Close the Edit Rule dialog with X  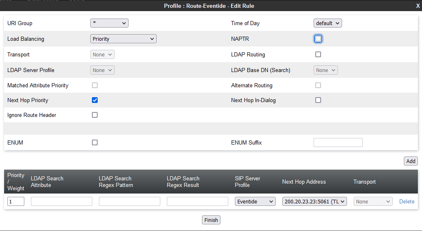tap(418, 6)
